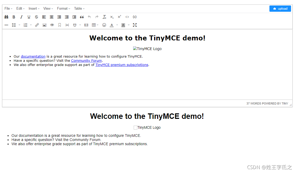Align text right
This screenshot has height=172, width=296.
(x=59, y=17)
